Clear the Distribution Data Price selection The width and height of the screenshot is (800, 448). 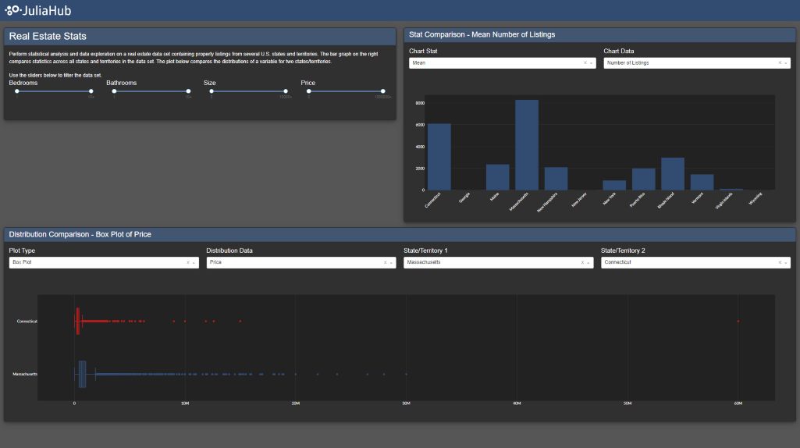[385, 263]
